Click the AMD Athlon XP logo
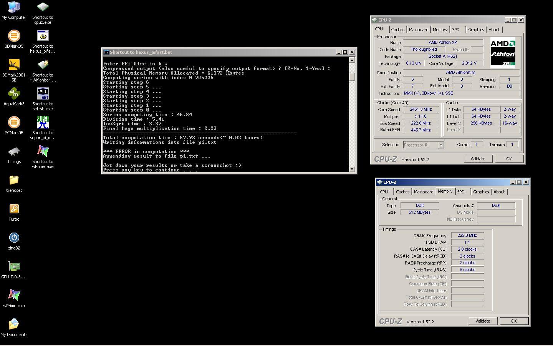This screenshot has height=346, width=553. (x=503, y=53)
